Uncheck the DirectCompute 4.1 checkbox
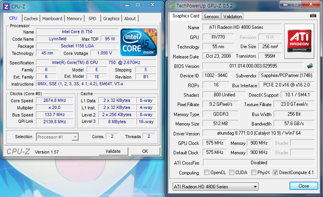Screen dimensions: 323x197 (275, 173)
